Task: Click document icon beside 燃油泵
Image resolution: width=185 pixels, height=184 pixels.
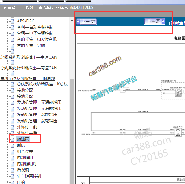Action: [x=12, y=139]
